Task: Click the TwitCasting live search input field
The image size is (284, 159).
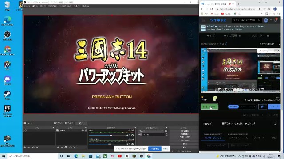Action: 245,20
